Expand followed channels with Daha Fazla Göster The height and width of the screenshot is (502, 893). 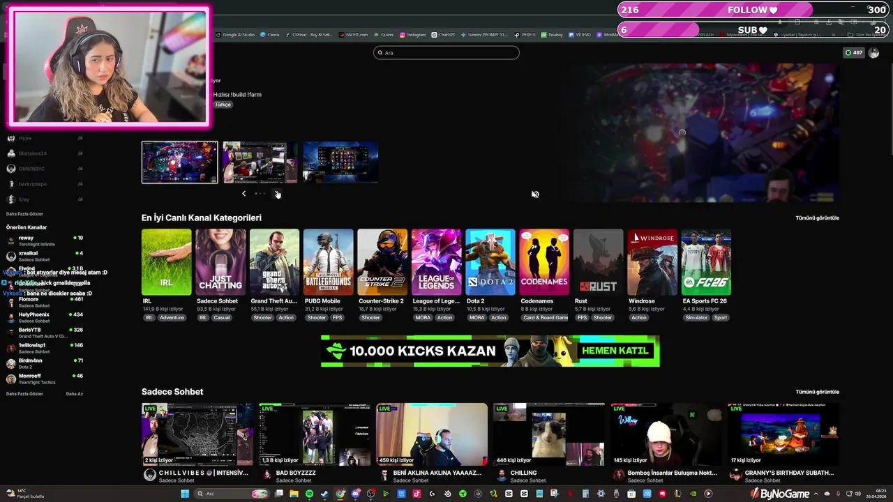tap(24, 214)
